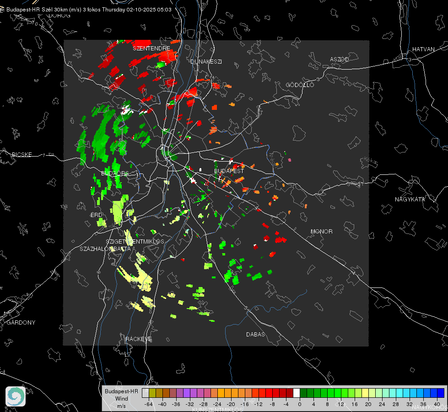
Task: Click the white 0 m/s legend swatch
Action: click(x=297, y=393)
